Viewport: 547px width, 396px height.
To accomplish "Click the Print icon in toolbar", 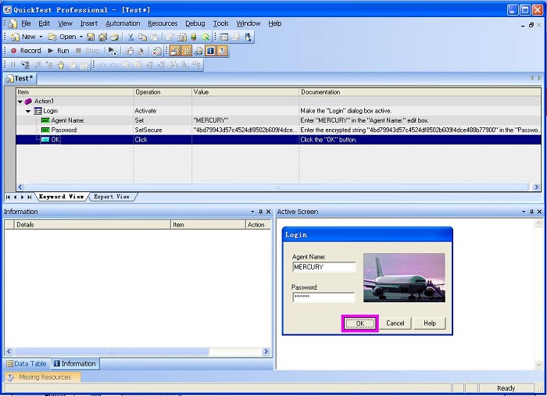I will pyautogui.click(x=115, y=37).
